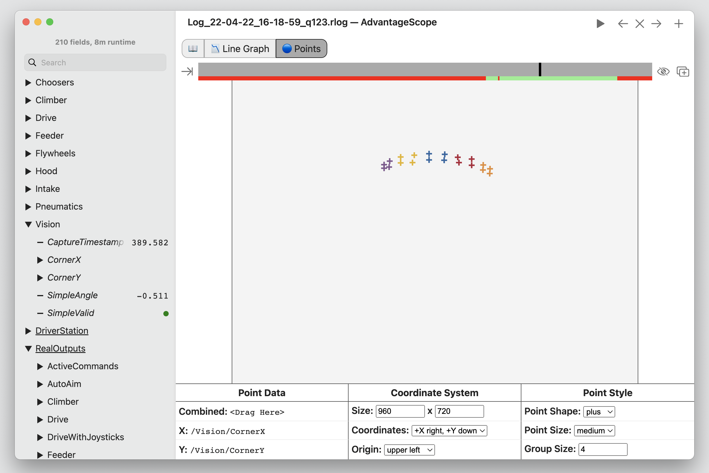Click the SimpleAngle value -0.511
Screen dimensions: 709x473
[152, 296]
